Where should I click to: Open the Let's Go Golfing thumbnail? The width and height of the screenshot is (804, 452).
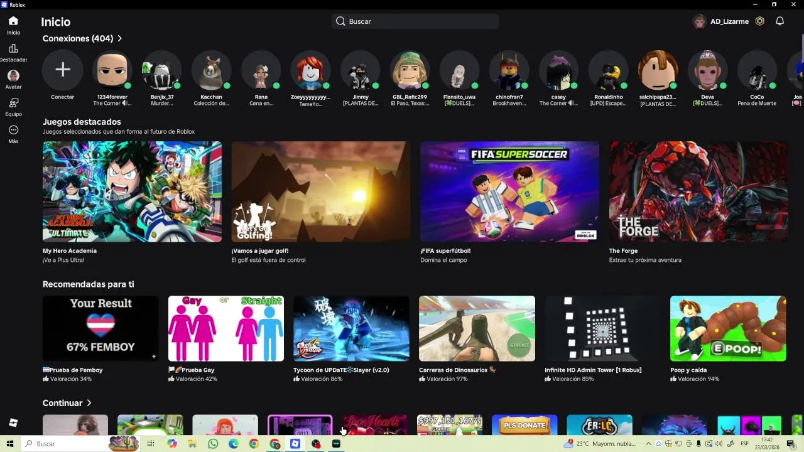point(321,191)
